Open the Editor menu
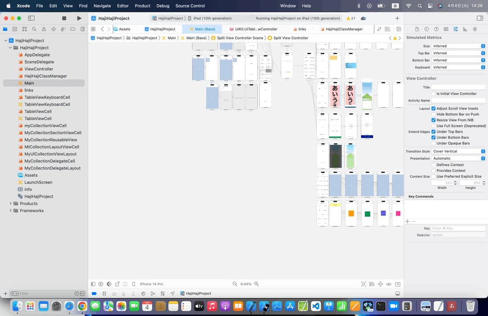The width and height of the screenshot is (488, 316). [123, 6]
